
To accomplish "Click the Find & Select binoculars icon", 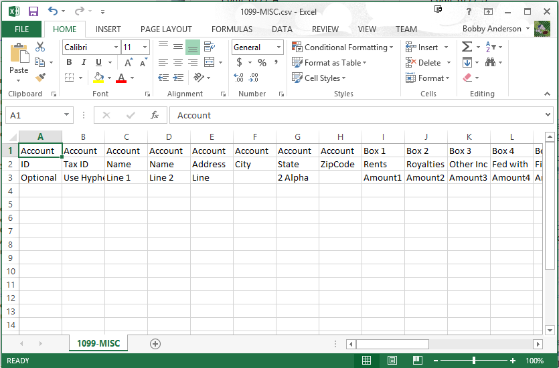I will pyautogui.click(x=491, y=62).
